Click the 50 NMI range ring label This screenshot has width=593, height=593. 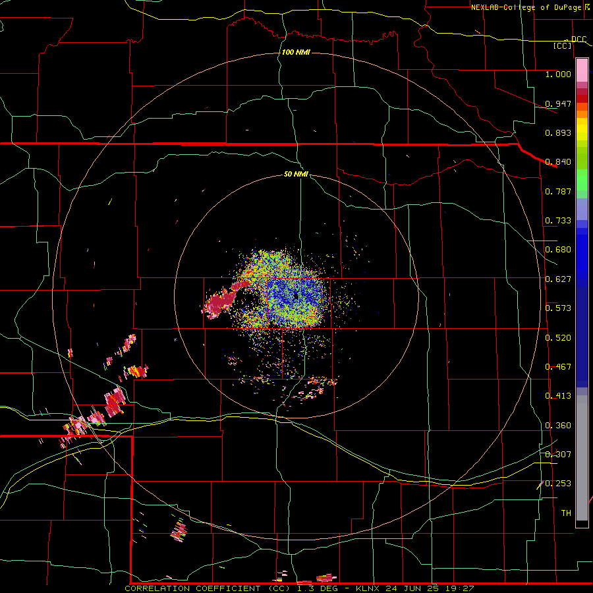click(x=296, y=175)
